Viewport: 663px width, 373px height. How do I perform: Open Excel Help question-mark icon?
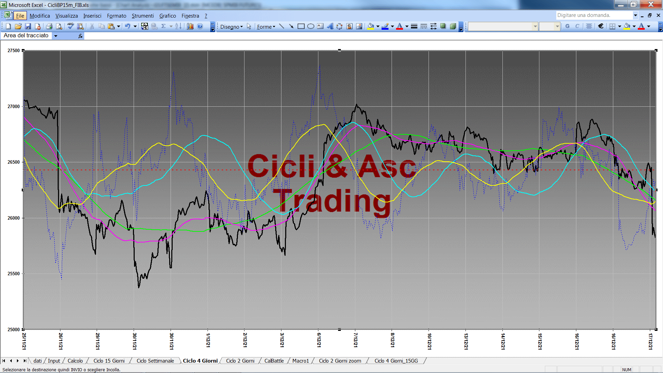(x=200, y=26)
